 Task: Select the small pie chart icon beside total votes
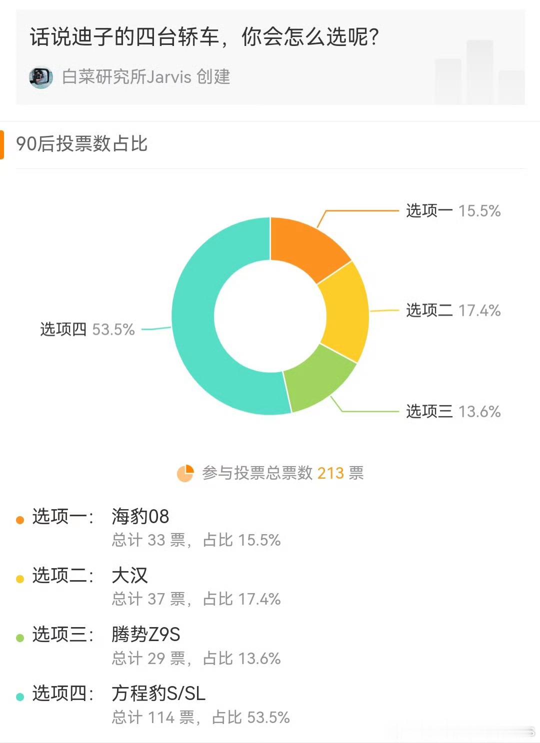tap(185, 473)
